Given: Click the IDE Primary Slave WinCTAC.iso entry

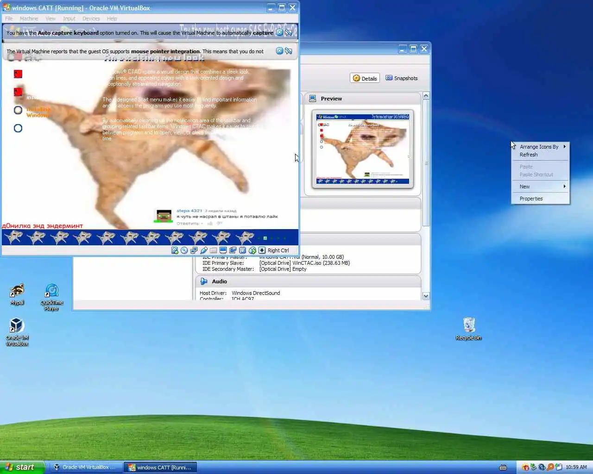Looking at the screenshot, I should (x=276, y=263).
